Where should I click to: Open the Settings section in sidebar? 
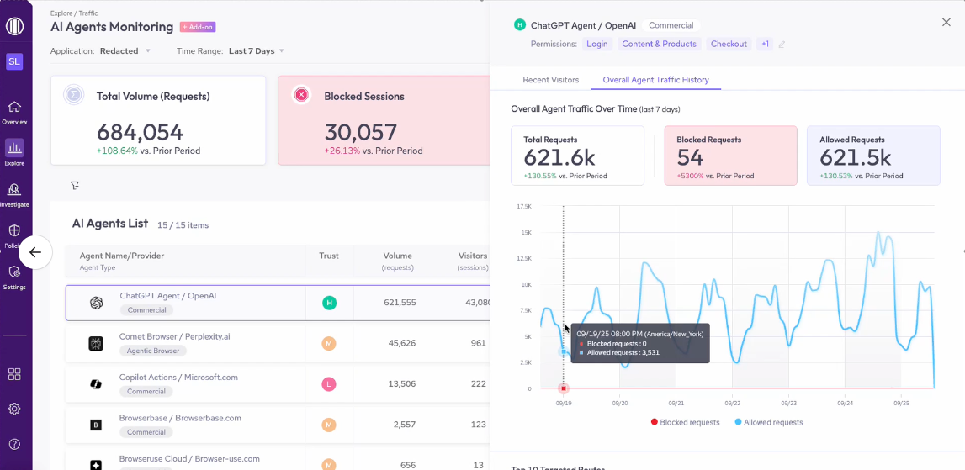(x=14, y=277)
